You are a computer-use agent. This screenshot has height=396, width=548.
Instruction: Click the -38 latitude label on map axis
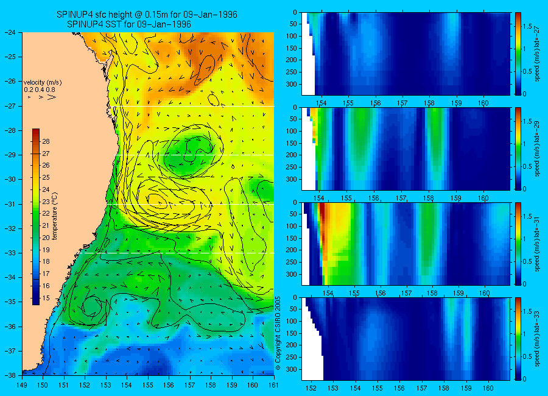click(10, 375)
